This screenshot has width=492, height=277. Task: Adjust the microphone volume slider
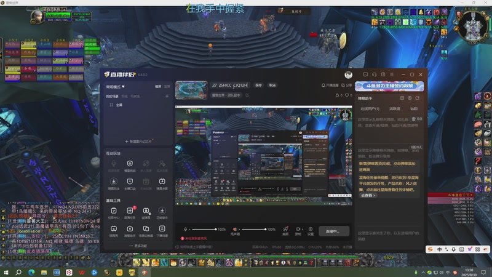pyautogui.click(x=204, y=229)
